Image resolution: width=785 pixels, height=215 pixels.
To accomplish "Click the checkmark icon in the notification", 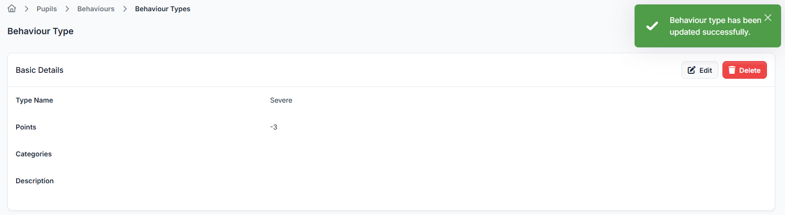I will coord(652,26).
